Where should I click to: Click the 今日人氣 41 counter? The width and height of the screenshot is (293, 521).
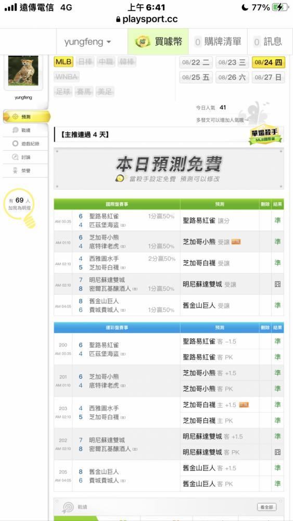(211, 108)
